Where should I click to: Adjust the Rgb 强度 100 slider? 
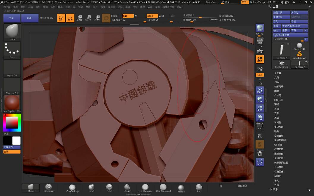click(128, 20)
